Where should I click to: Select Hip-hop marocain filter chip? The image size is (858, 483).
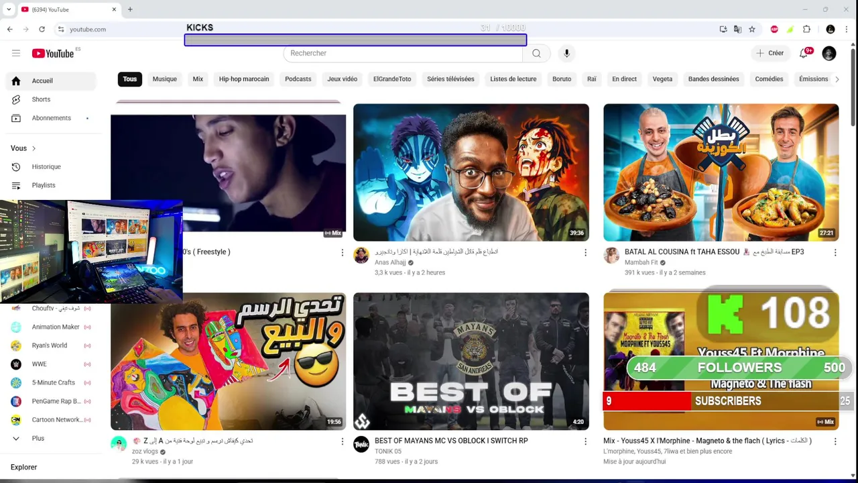244,79
